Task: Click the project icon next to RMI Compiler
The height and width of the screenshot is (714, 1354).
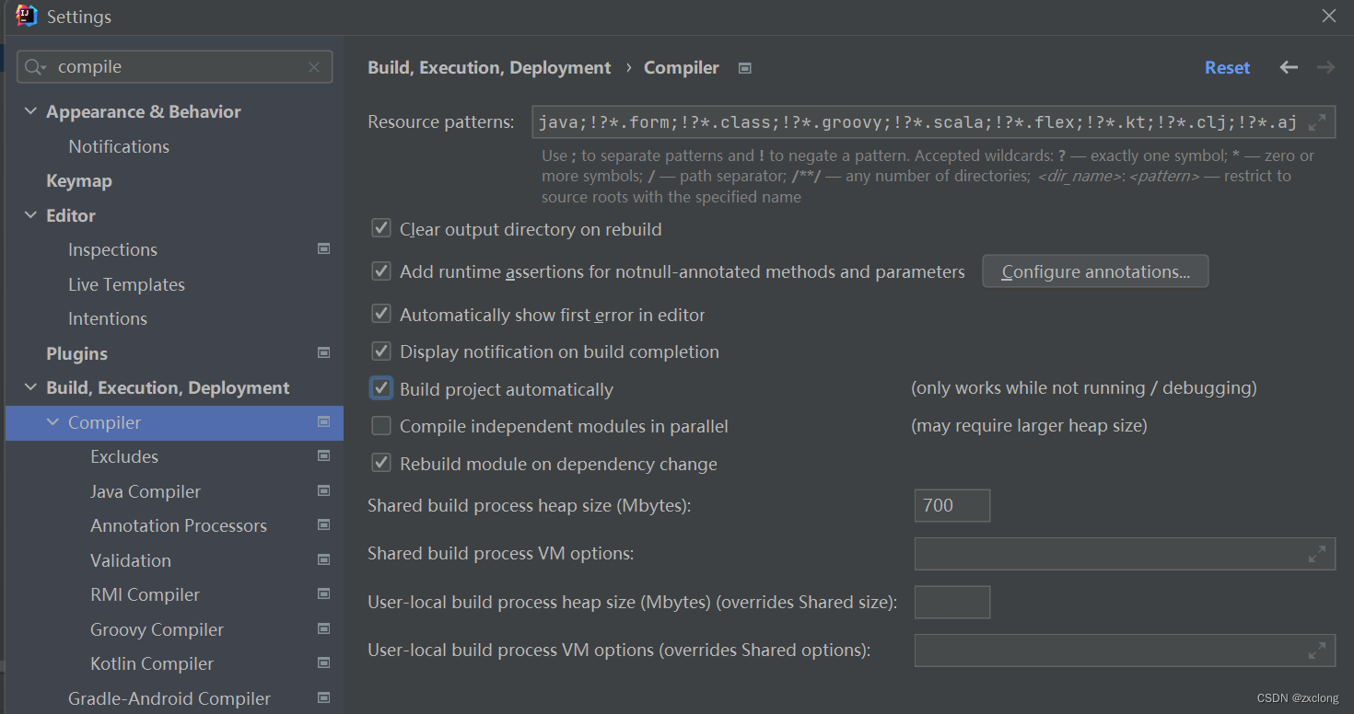Action: [323, 594]
